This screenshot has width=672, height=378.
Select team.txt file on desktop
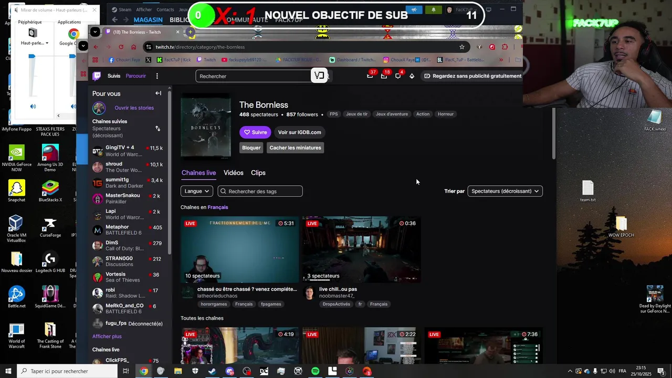[587, 191]
